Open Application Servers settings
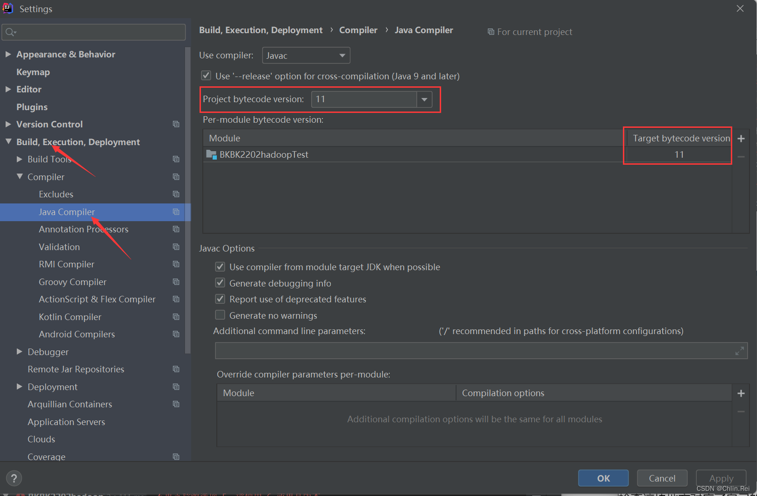The width and height of the screenshot is (757, 496). tap(66, 422)
